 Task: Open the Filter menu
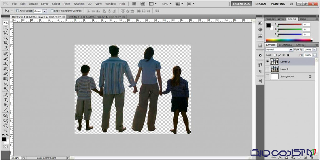pos(67,4)
